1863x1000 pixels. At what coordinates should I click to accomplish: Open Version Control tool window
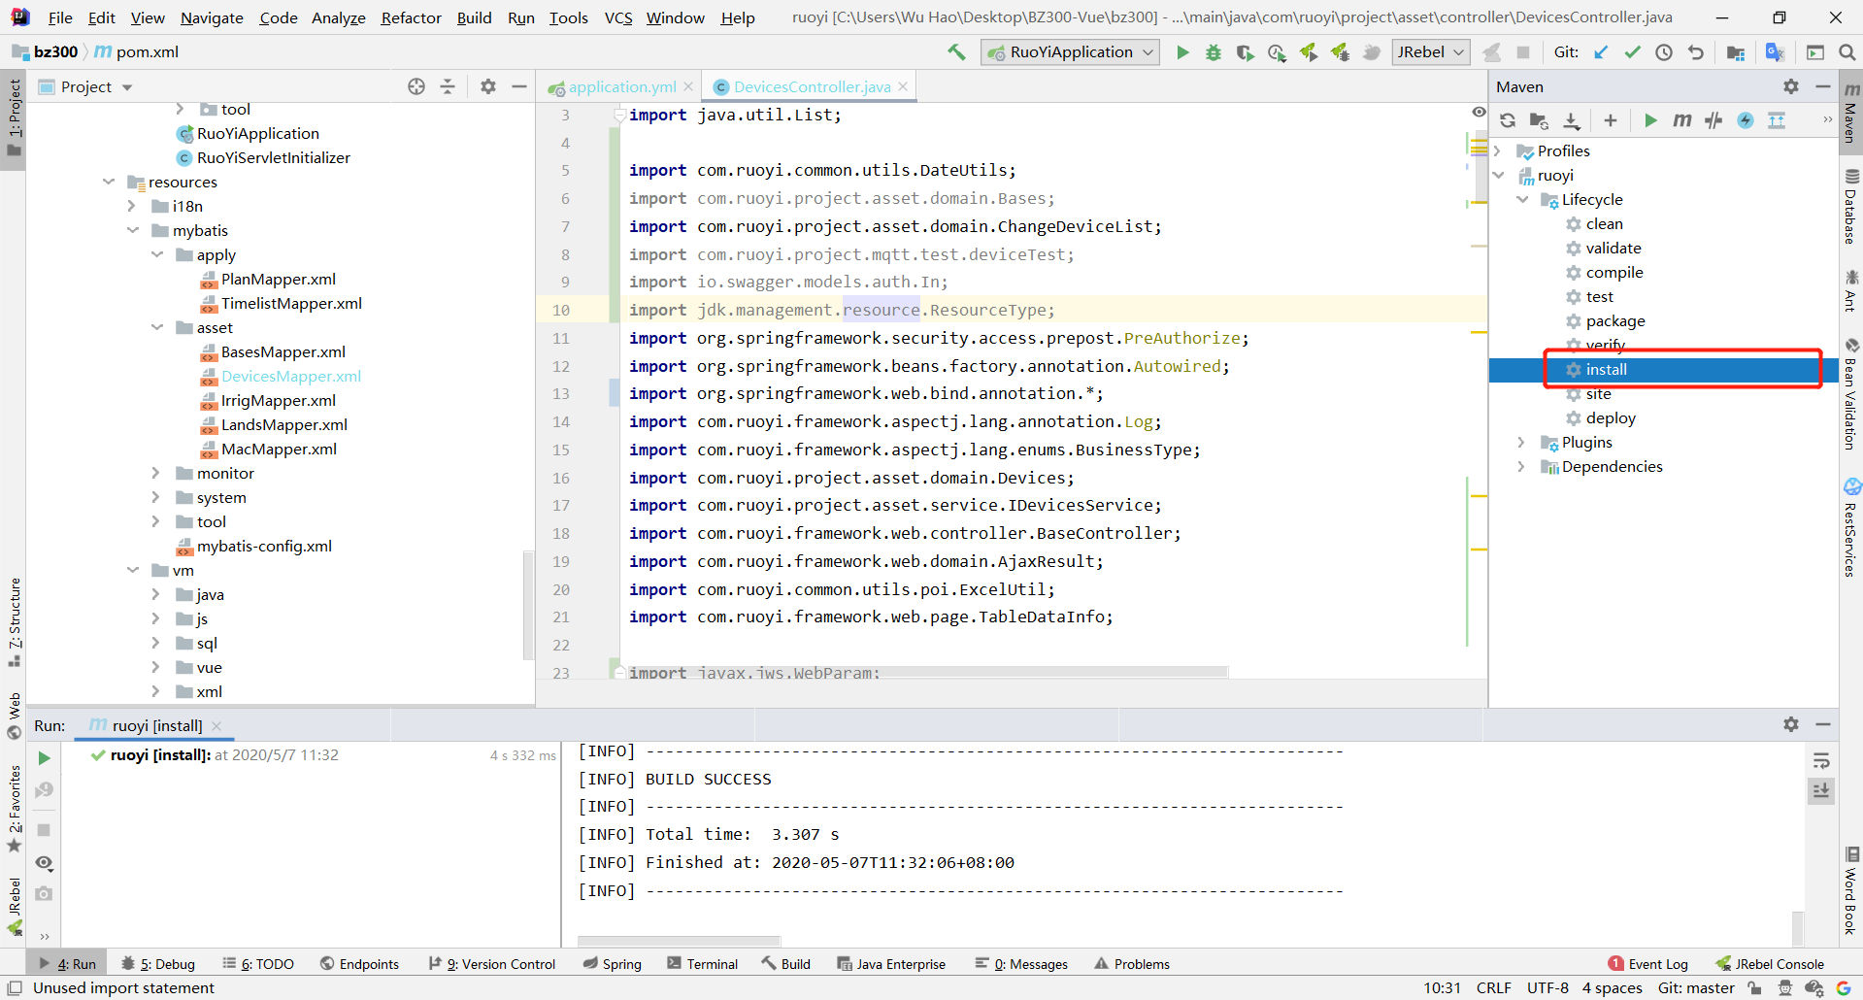coord(492,964)
